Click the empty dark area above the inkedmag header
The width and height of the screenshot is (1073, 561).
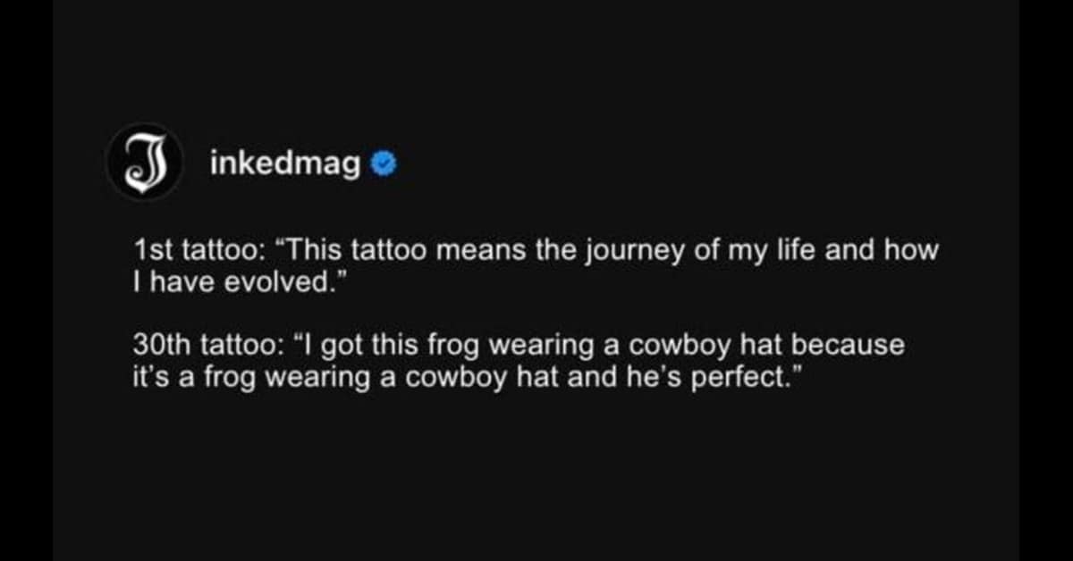click(x=536, y=63)
